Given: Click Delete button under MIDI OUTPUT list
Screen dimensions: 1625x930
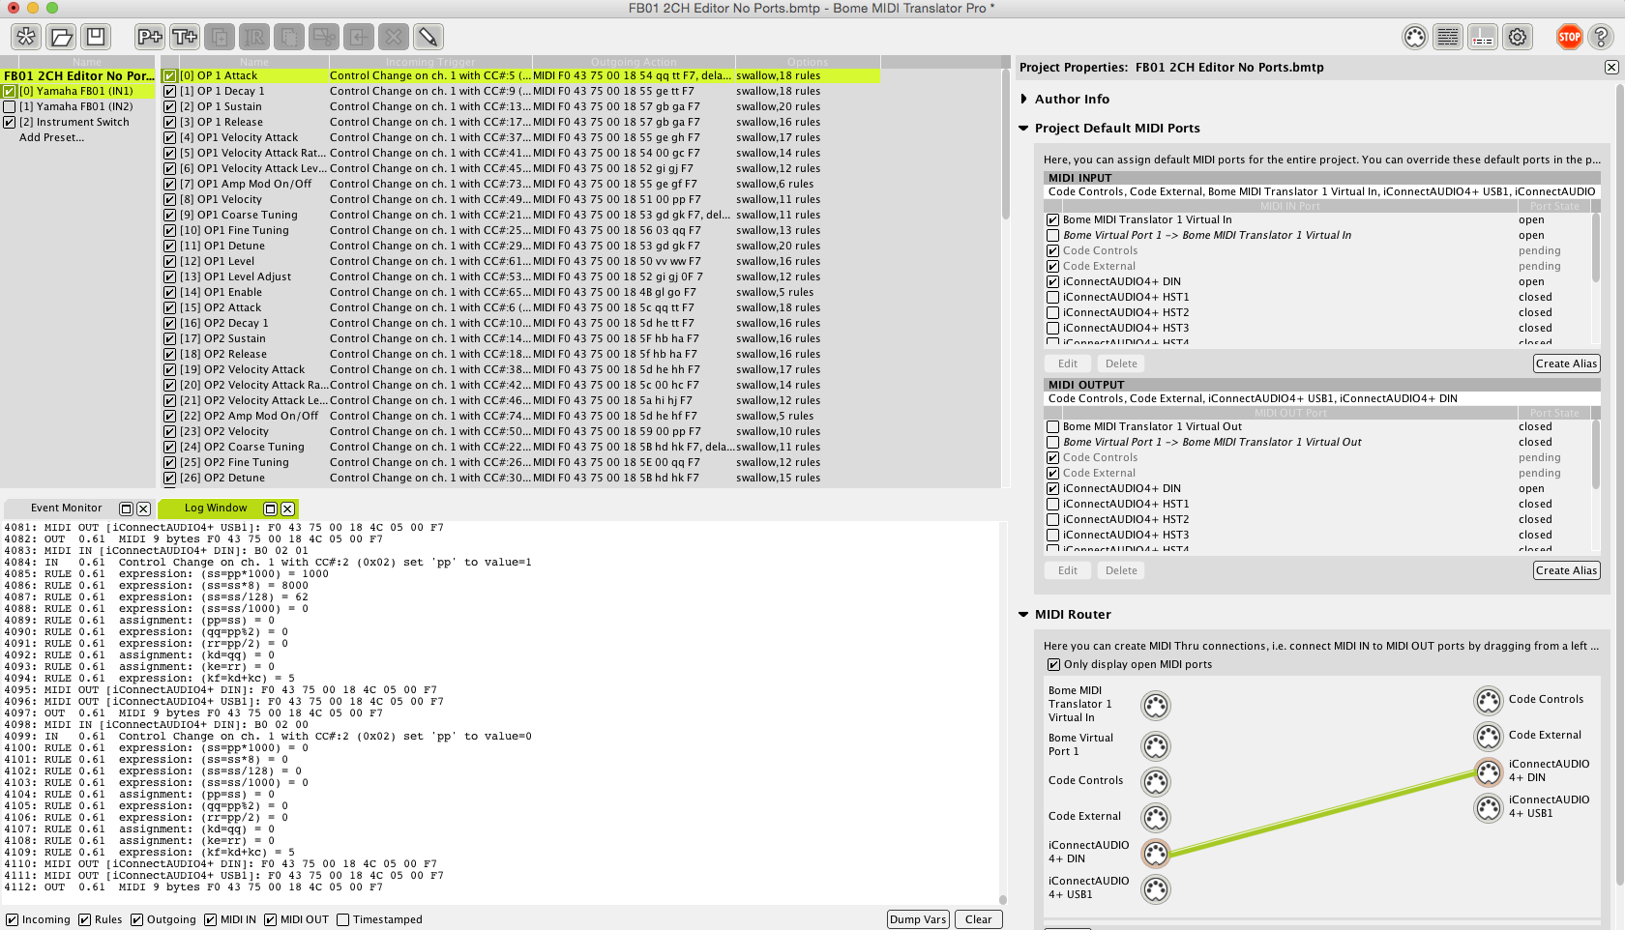Looking at the screenshot, I should [1121, 570].
